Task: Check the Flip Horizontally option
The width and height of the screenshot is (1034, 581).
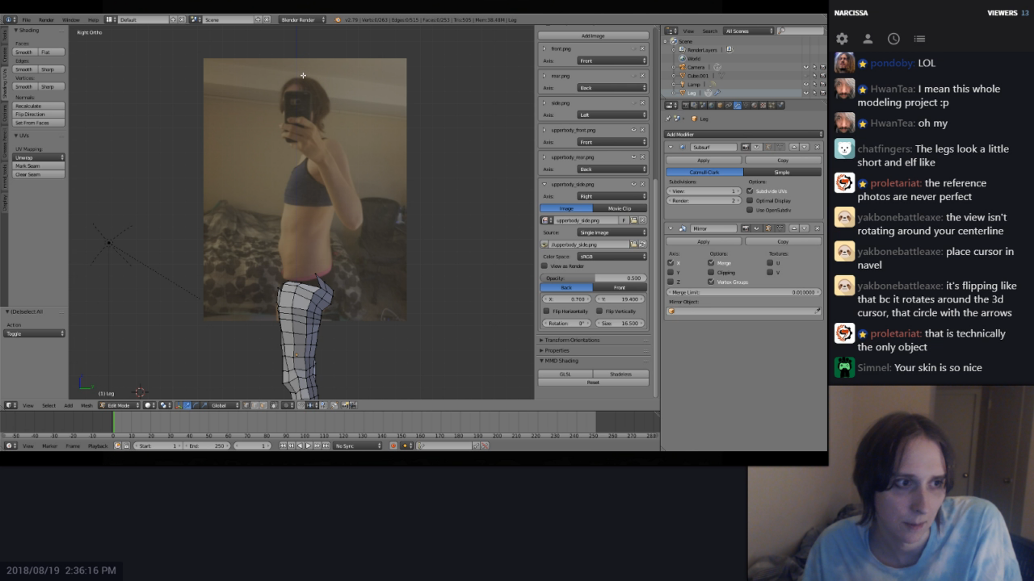Action: [x=547, y=311]
